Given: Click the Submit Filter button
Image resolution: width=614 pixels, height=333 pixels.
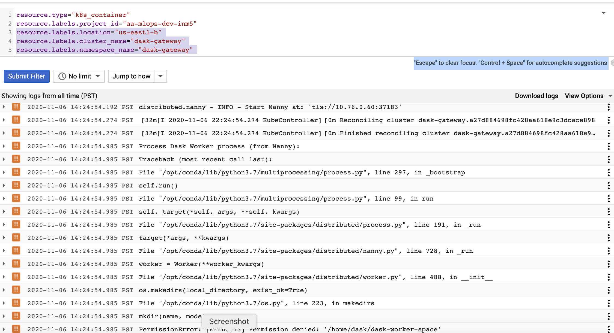Looking at the screenshot, I should click(x=26, y=76).
